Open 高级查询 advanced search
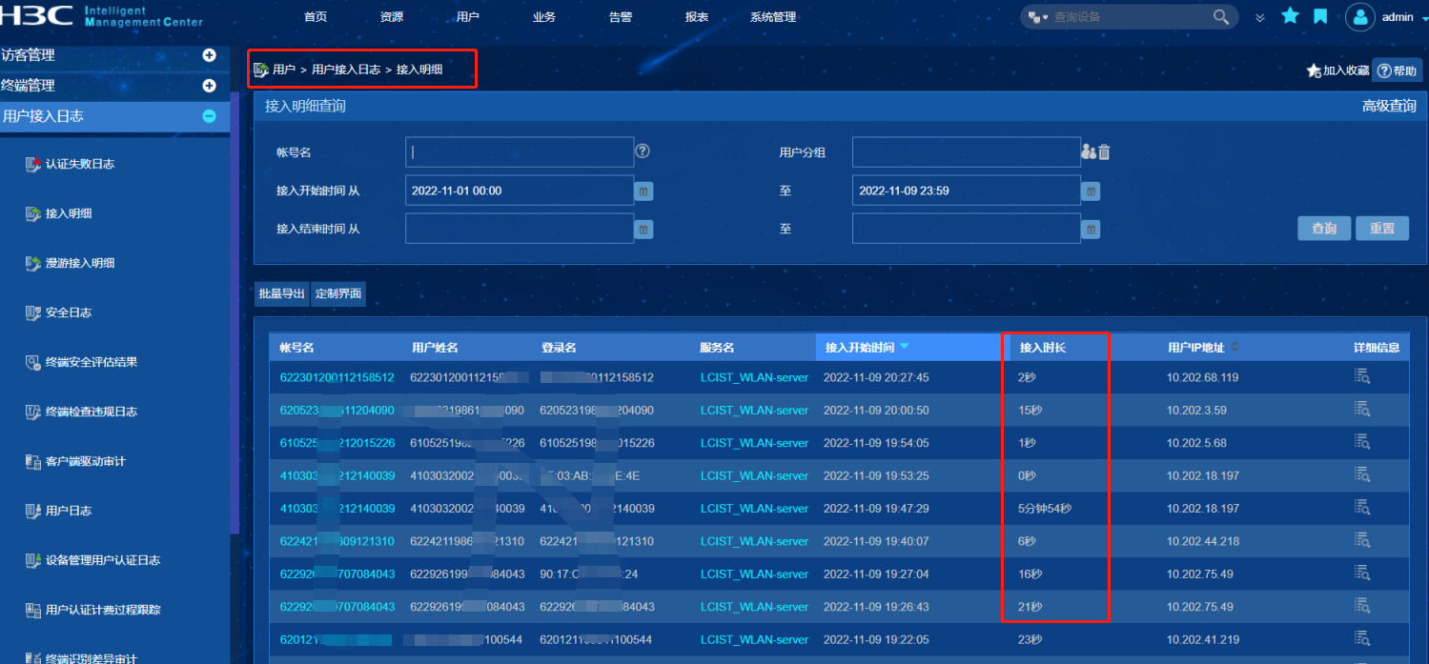 tap(1389, 106)
